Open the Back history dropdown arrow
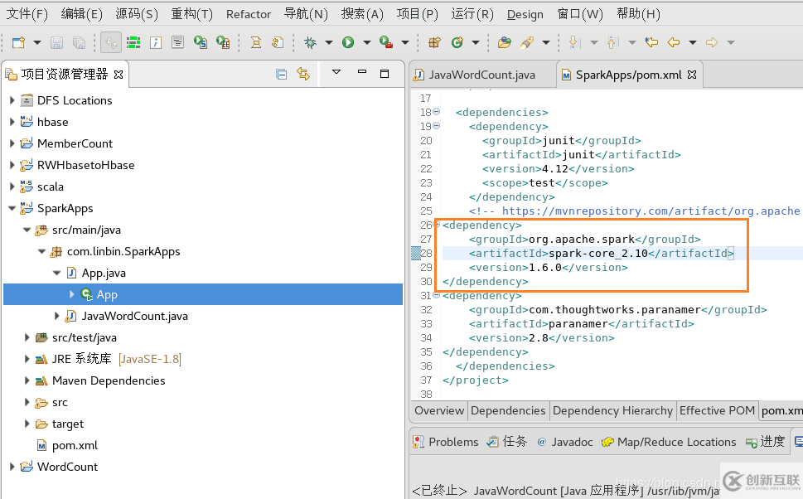Screen dimensions: 803x499 [693, 42]
